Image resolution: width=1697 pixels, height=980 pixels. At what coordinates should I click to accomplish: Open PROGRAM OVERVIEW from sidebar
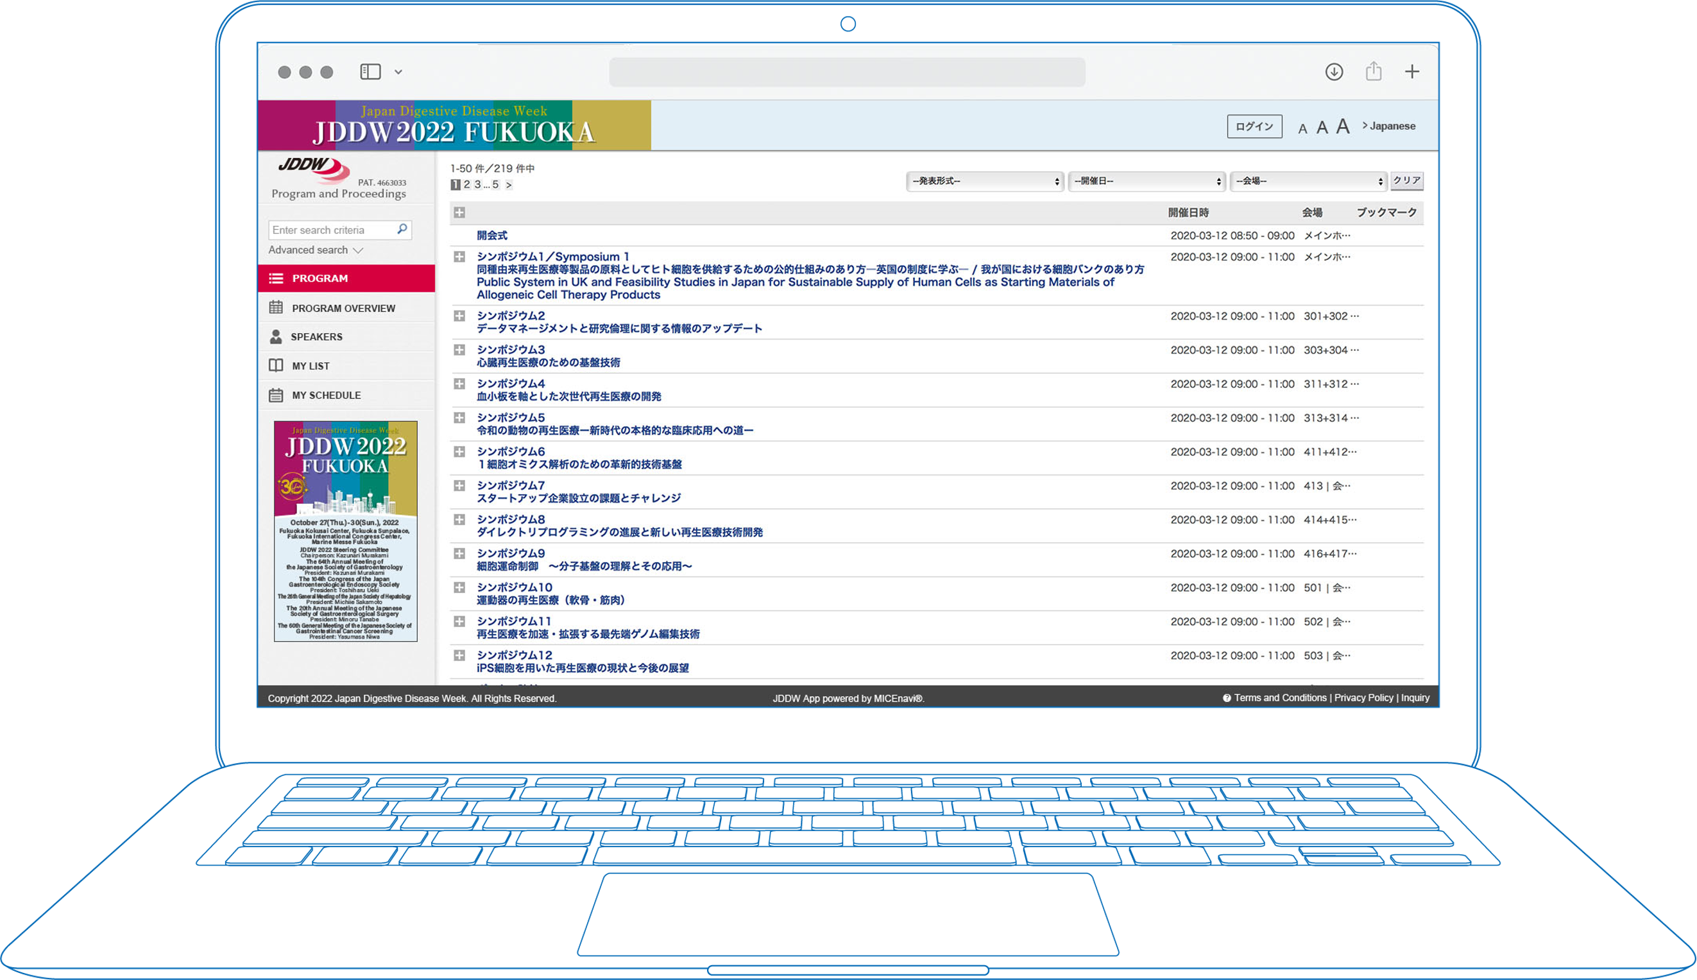point(346,308)
